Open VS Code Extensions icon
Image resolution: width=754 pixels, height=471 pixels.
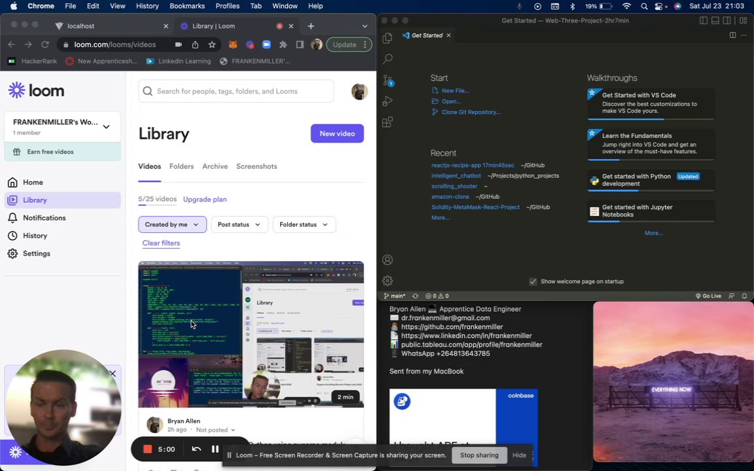click(387, 122)
